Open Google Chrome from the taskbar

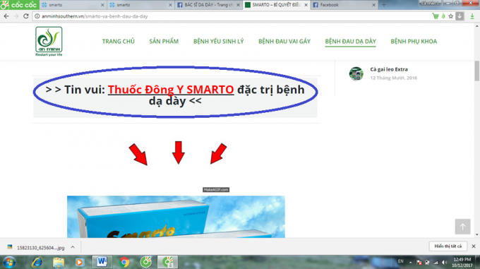124,262
